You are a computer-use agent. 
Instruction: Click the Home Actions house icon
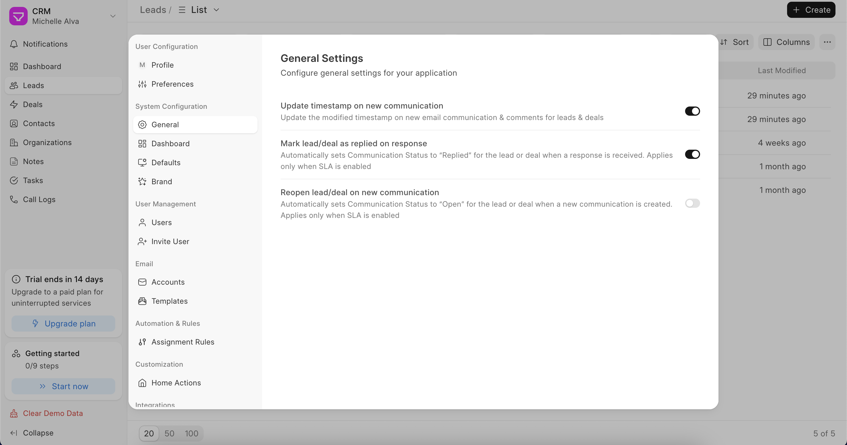point(142,383)
